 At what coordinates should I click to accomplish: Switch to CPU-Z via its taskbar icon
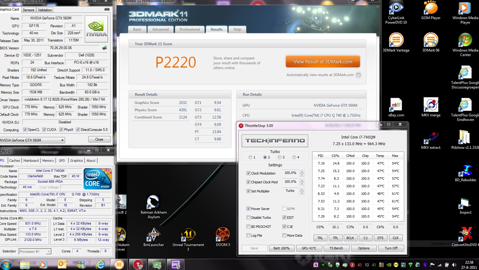tap(176, 265)
